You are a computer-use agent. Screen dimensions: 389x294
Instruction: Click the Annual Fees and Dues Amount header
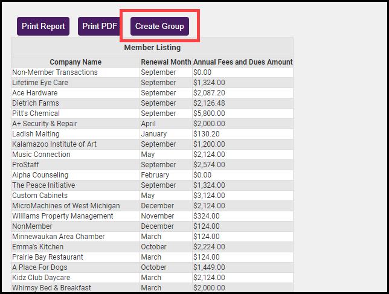click(243, 62)
